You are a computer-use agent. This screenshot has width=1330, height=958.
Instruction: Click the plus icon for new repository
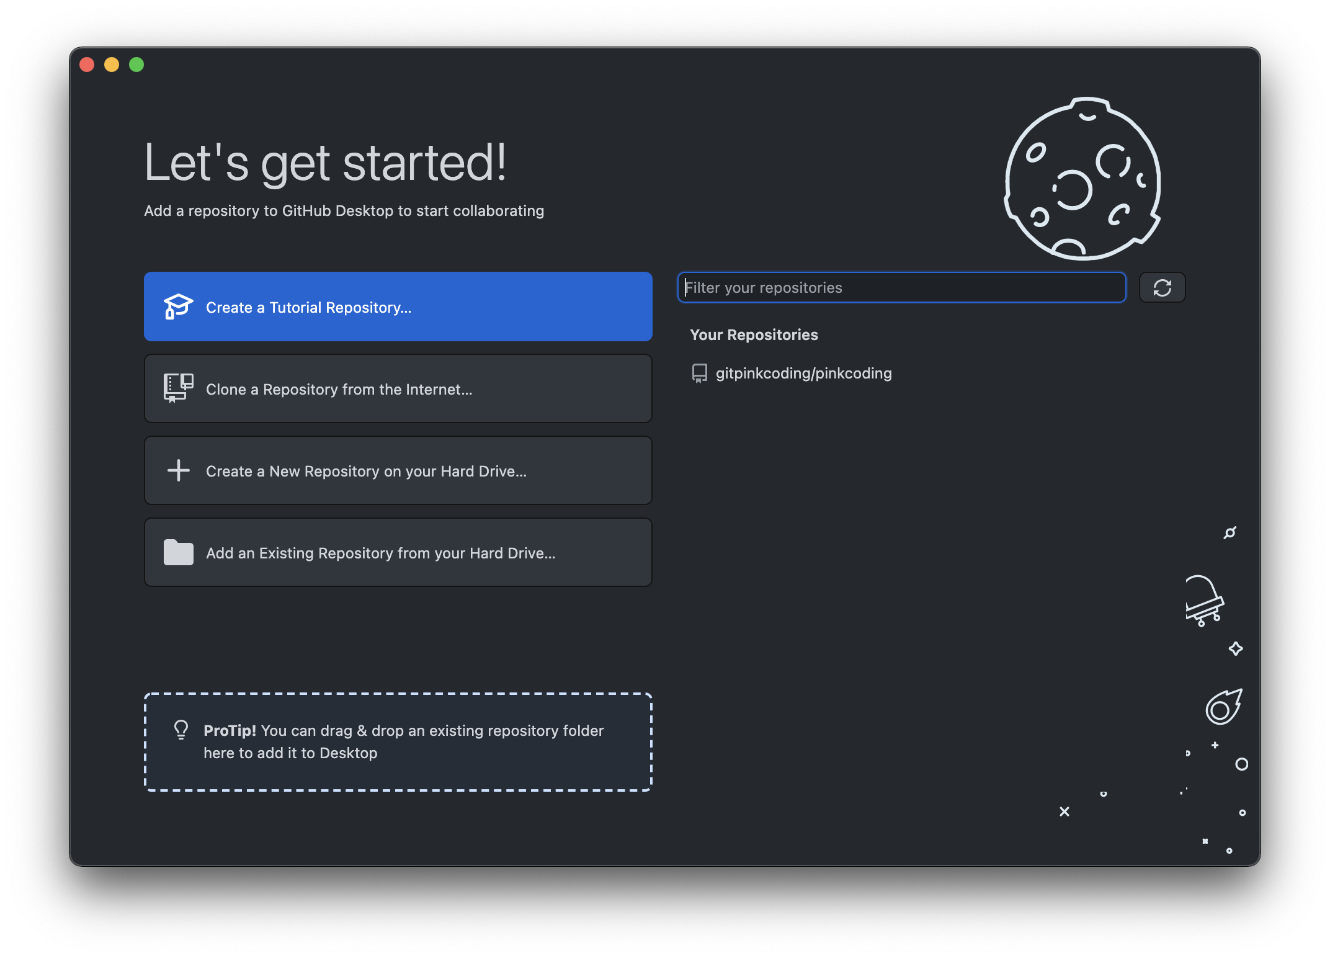tap(178, 470)
